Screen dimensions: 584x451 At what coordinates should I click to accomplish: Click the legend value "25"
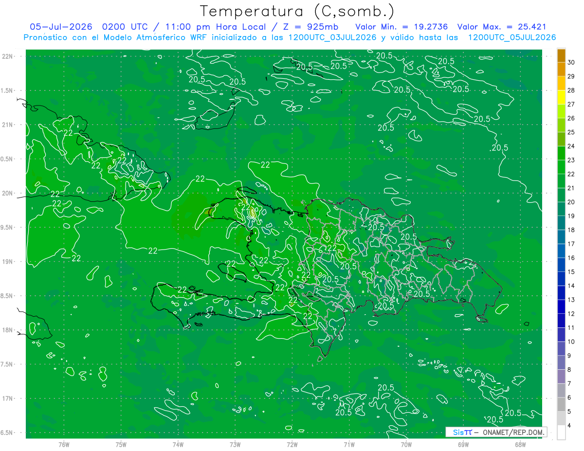coord(571,132)
